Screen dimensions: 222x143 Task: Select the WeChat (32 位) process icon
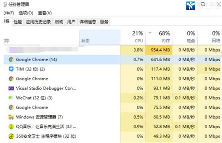pyautogui.click(x=11, y=98)
